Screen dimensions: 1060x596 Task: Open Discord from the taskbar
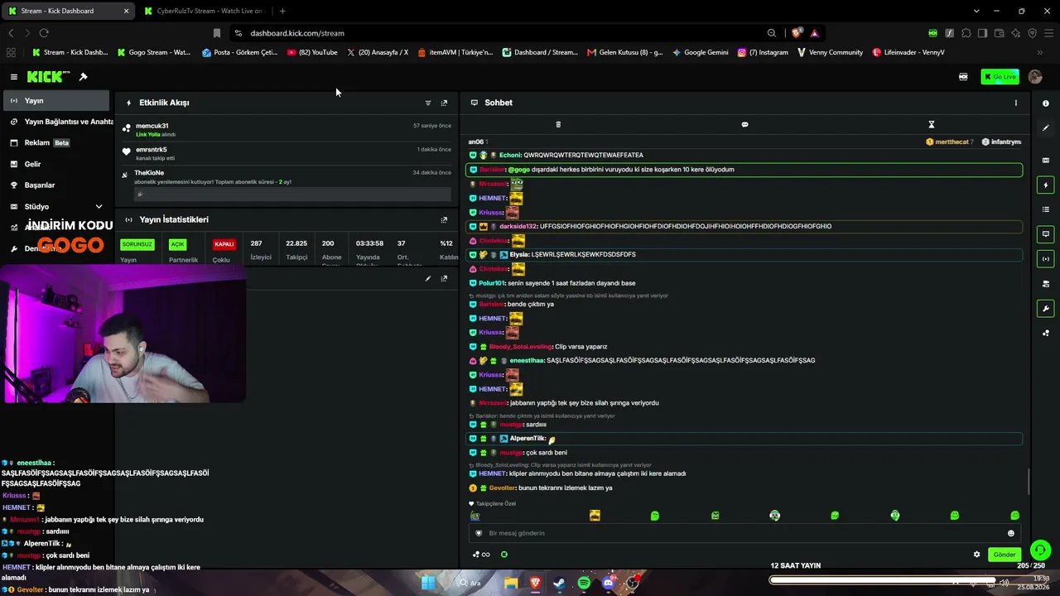(609, 583)
